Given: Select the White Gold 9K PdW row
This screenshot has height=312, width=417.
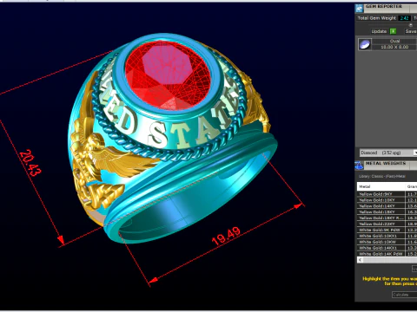Looking at the screenshot, I should 387,230.
